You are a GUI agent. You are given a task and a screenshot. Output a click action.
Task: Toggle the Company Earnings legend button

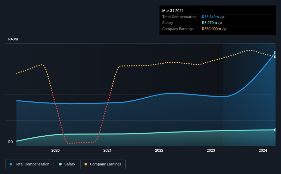point(103,164)
